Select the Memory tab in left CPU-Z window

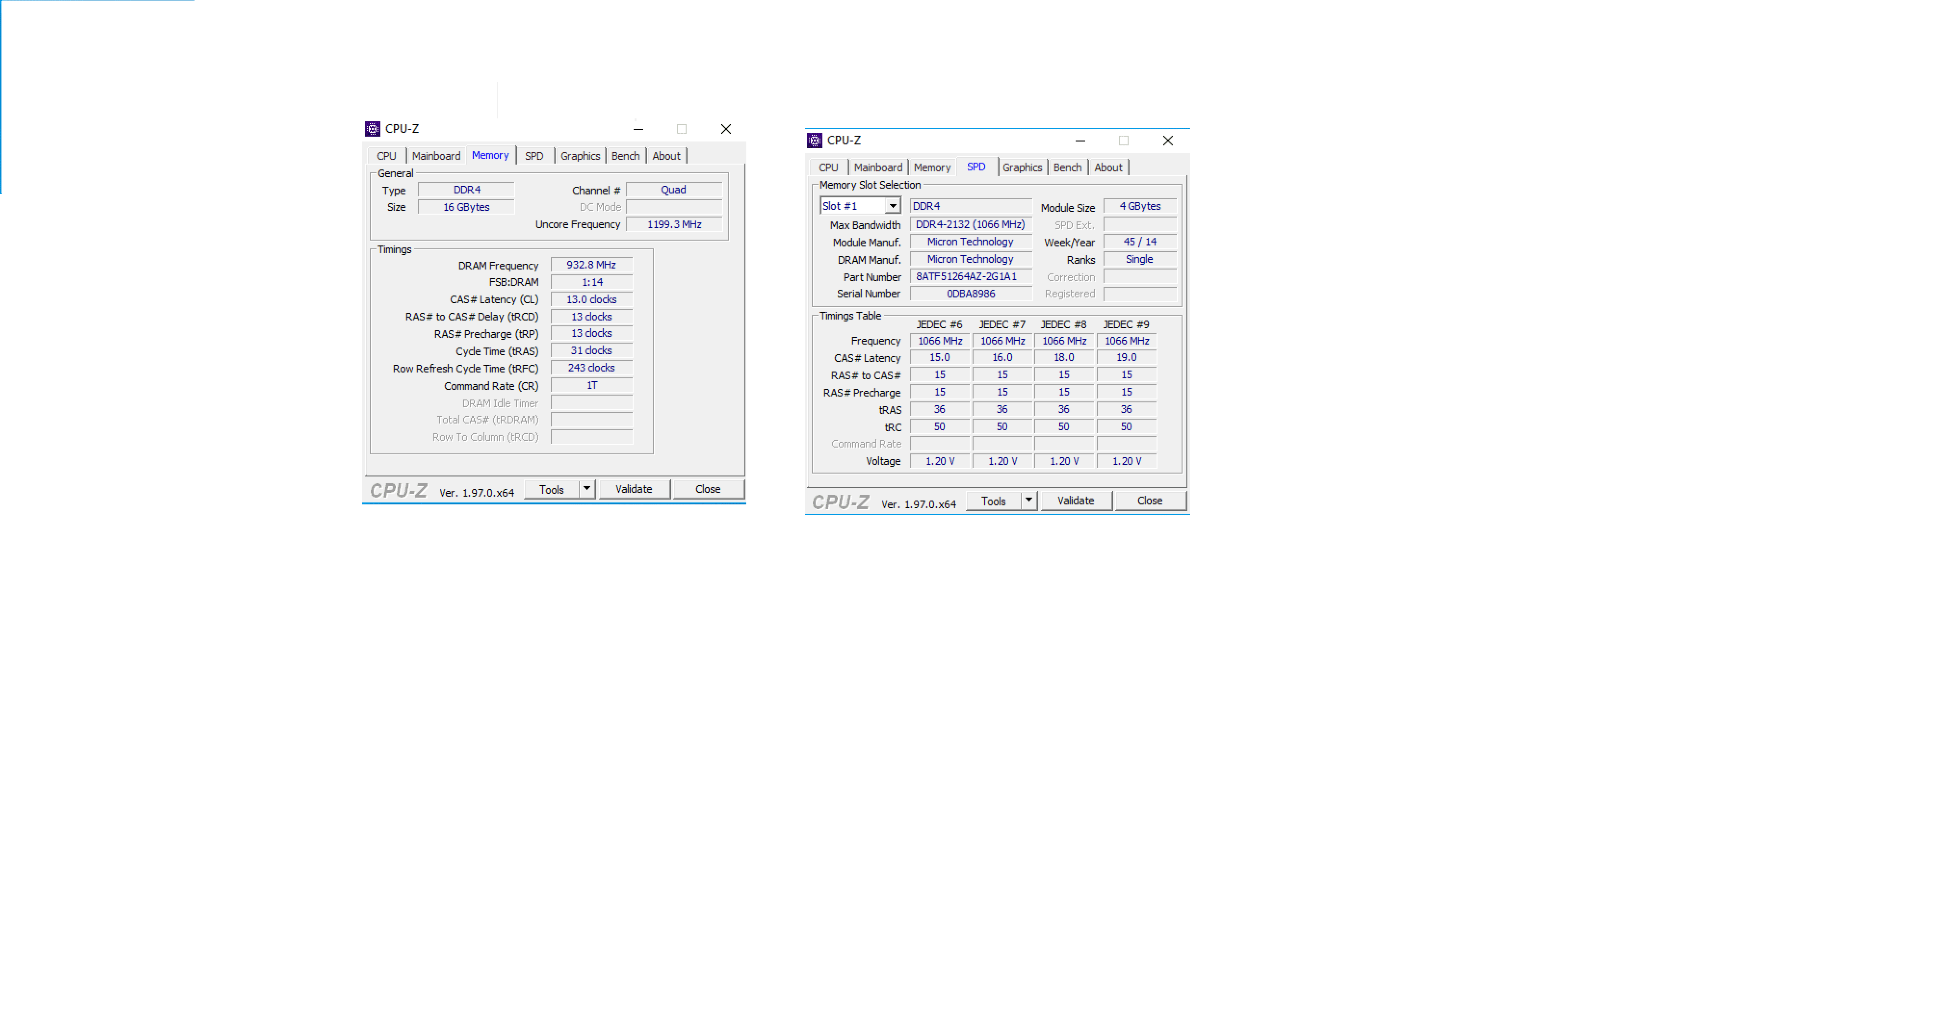490,155
